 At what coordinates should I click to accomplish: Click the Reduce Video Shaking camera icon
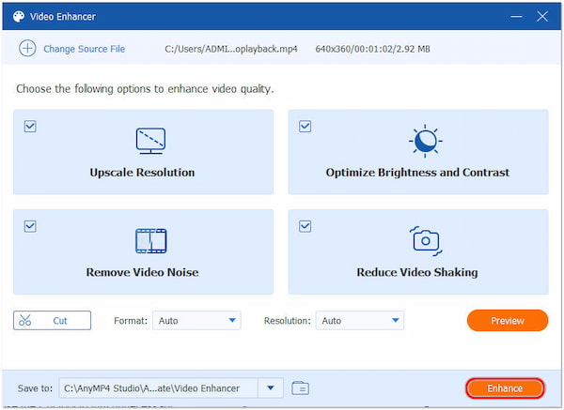click(x=425, y=240)
